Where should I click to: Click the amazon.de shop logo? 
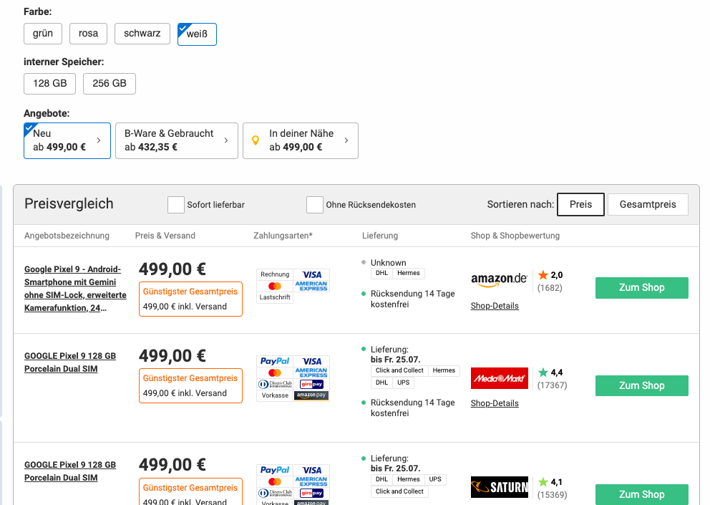499,279
